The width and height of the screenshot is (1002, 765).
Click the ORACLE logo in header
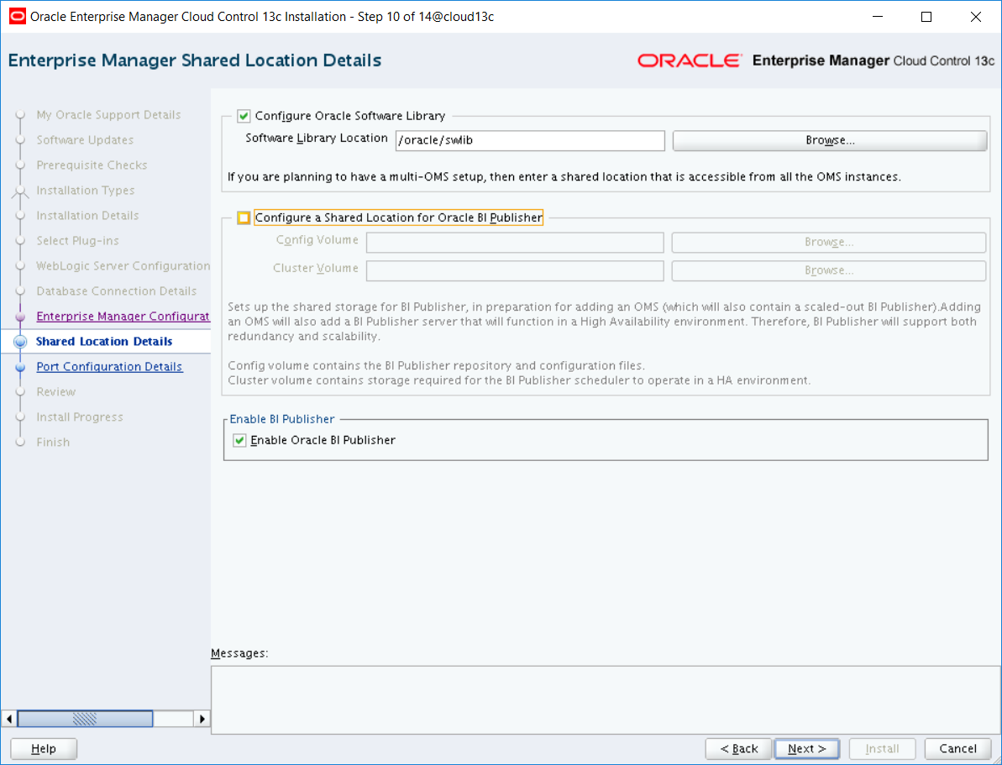pyautogui.click(x=690, y=60)
